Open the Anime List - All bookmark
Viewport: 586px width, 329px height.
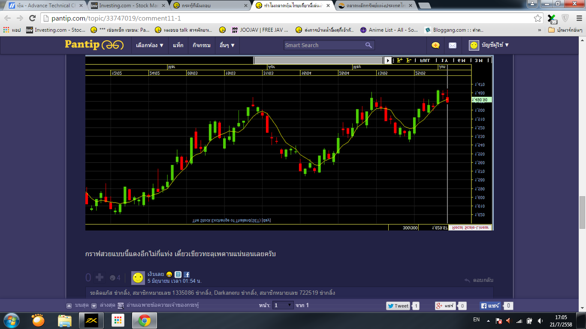[389, 30]
